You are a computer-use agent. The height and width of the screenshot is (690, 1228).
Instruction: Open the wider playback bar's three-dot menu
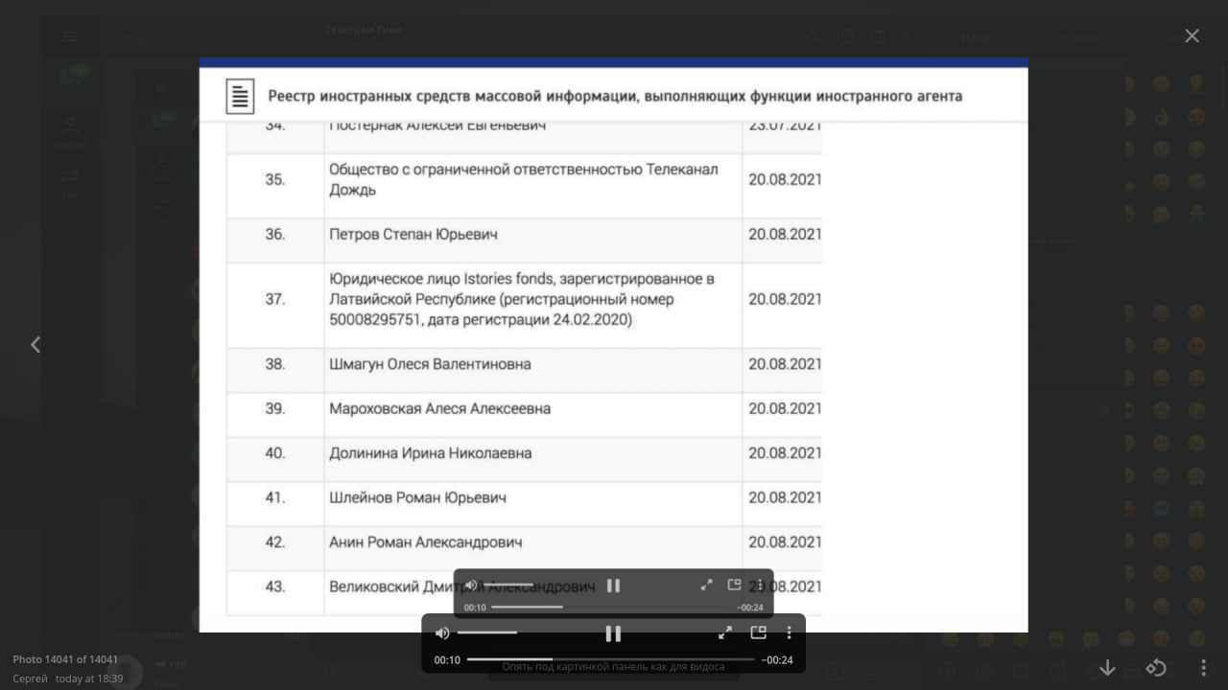pos(789,632)
